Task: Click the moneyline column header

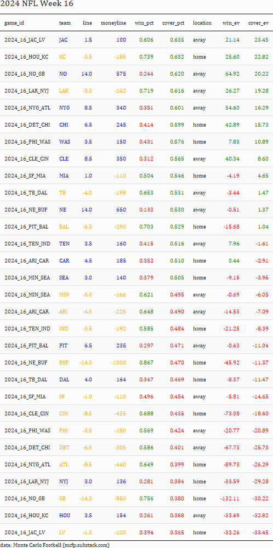Action: click(x=113, y=23)
